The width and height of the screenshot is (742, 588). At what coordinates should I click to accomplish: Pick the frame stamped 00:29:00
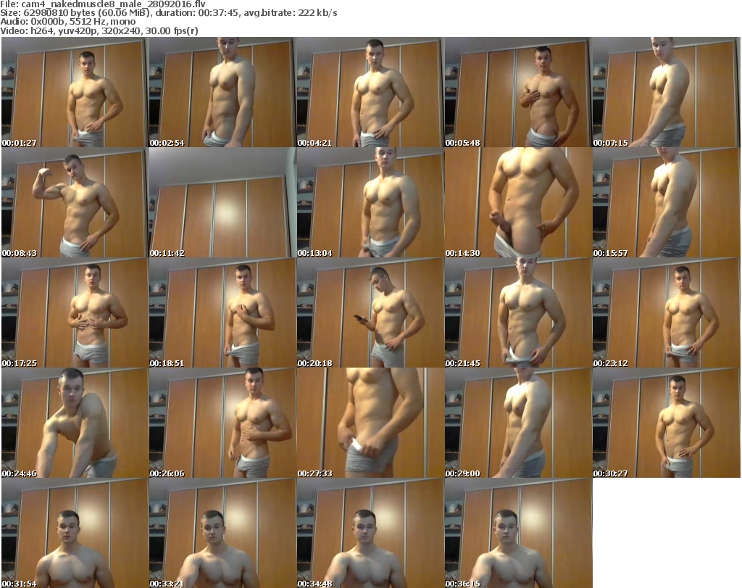(518, 423)
